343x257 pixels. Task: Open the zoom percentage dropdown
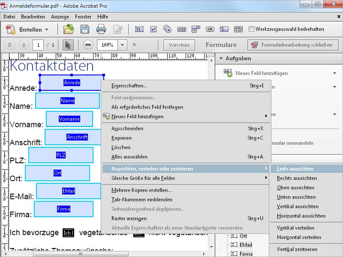click(123, 45)
